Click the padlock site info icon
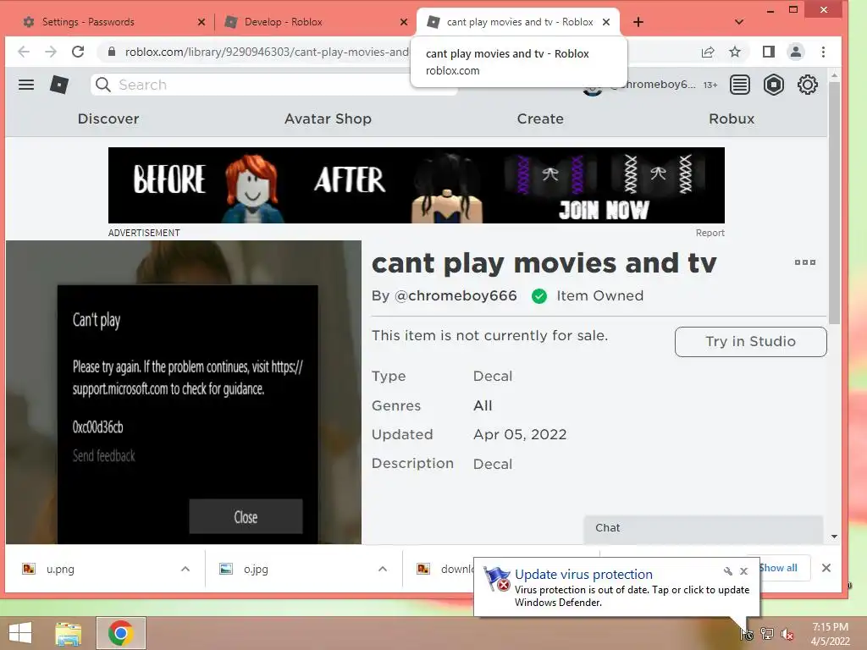Image resolution: width=867 pixels, height=650 pixels. click(x=112, y=52)
